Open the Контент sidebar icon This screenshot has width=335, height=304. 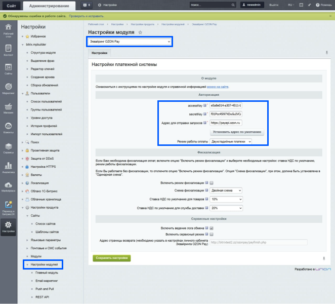[x=8, y=50]
